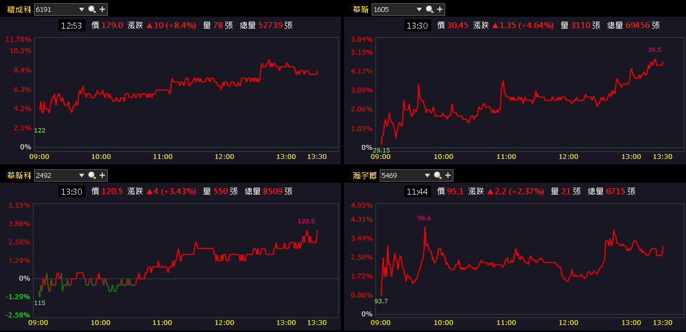
Task: Click the plus icon beside code 5469
Action: [x=448, y=175]
